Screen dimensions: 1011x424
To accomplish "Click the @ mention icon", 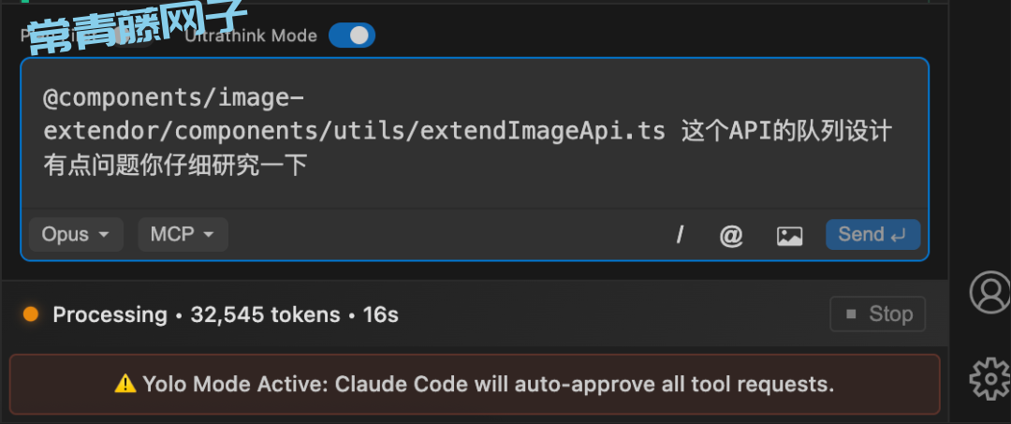I will (731, 236).
